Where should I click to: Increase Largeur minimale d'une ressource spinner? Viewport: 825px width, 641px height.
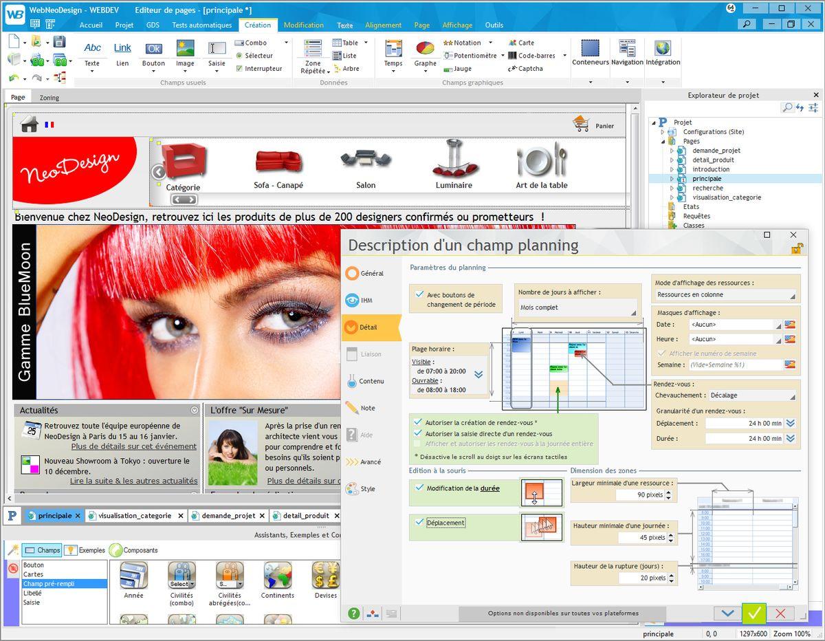click(668, 492)
